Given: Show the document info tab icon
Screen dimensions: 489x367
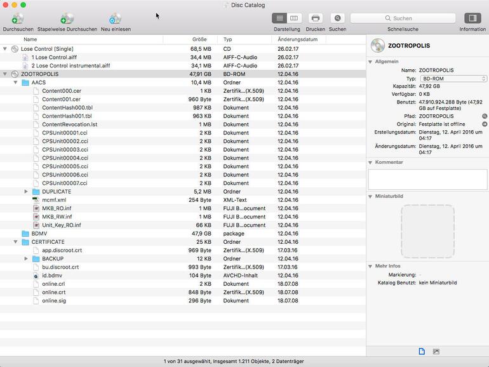Looking at the screenshot, I should [421, 351].
